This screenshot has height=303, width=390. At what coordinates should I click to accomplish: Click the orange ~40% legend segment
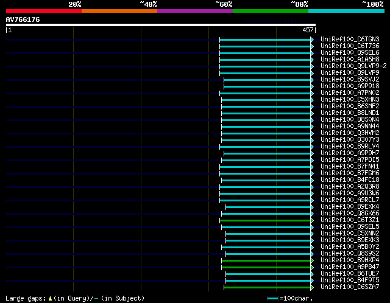119,11
